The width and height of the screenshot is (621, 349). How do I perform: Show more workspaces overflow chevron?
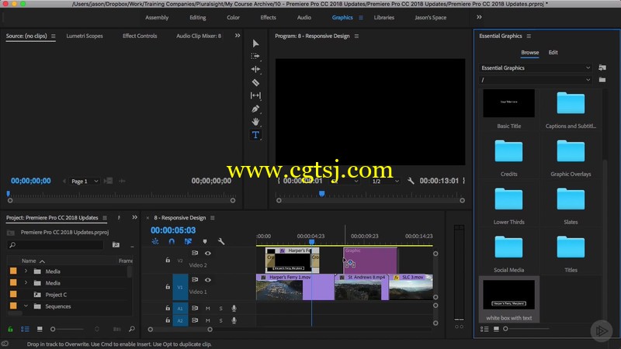pos(479,17)
